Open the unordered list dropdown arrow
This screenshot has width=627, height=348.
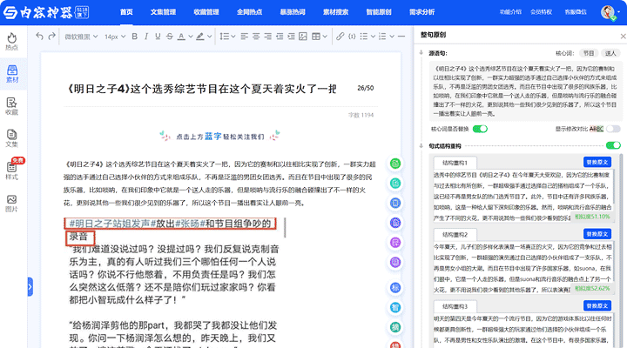tap(373, 37)
